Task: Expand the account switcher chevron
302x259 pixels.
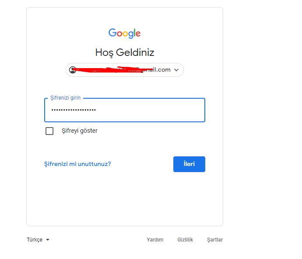Action: pyautogui.click(x=176, y=70)
